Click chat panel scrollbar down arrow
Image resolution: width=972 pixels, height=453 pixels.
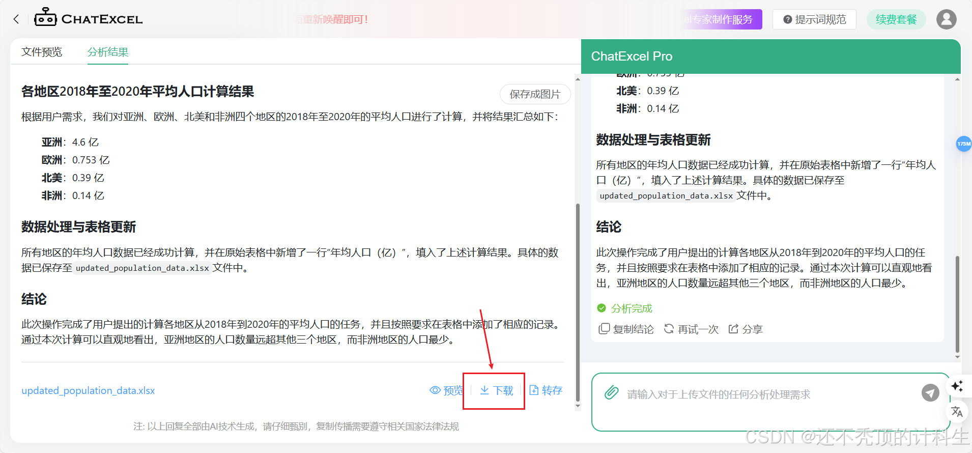957,357
